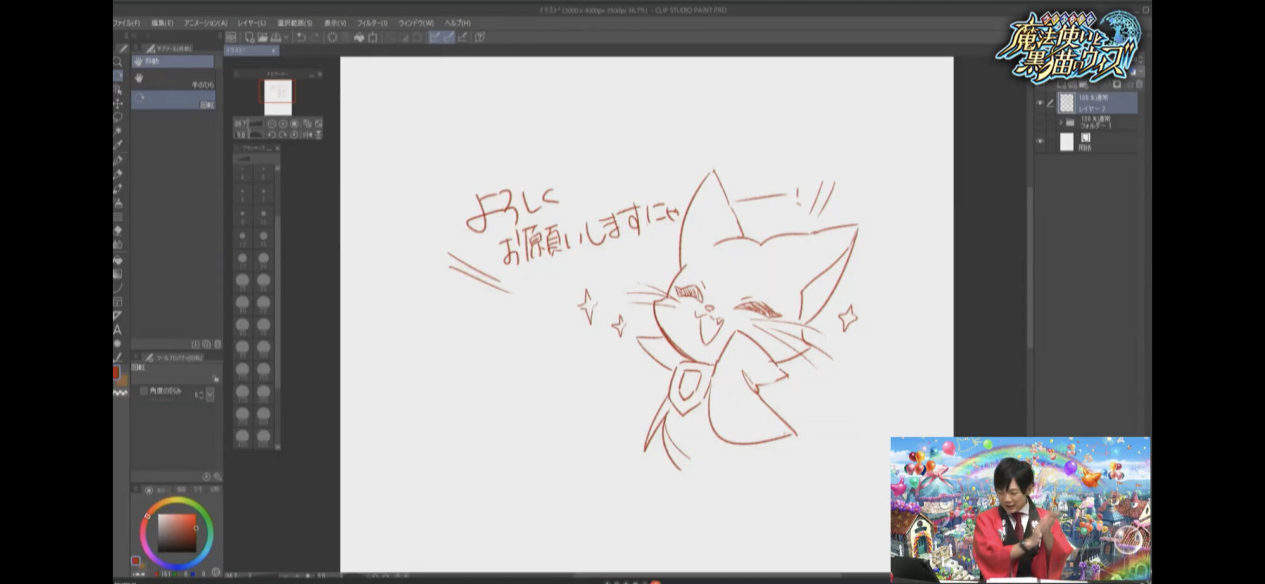Click the New document icon
Image resolution: width=1265 pixels, height=584 pixels.
click(250, 37)
